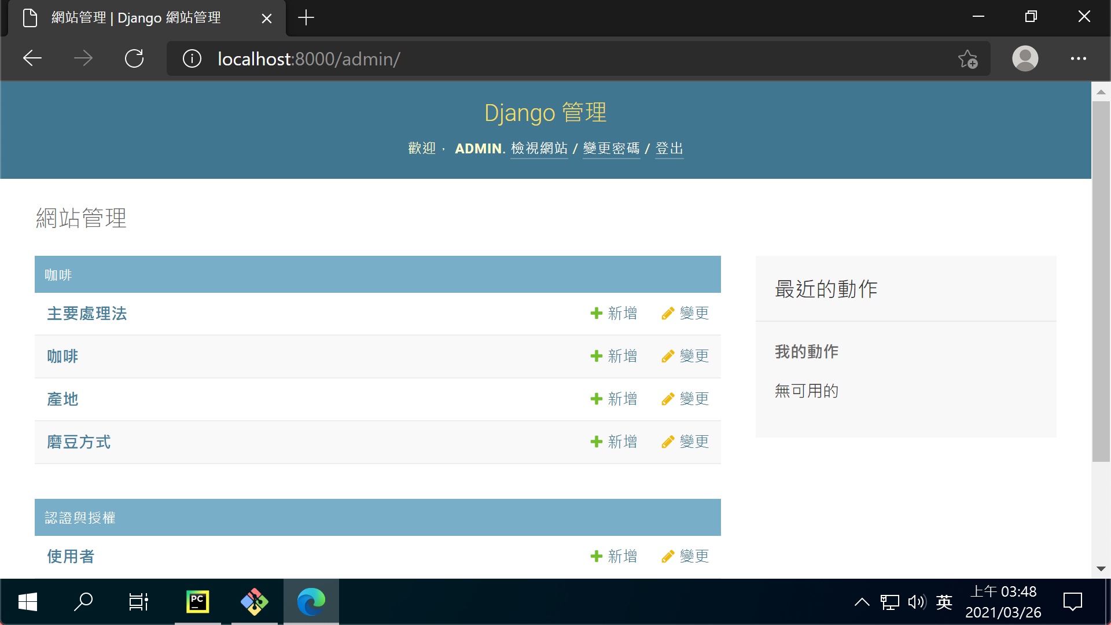Switch to PyCharm on the taskbar
Image resolution: width=1111 pixels, height=625 pixels.
[197, 602]
